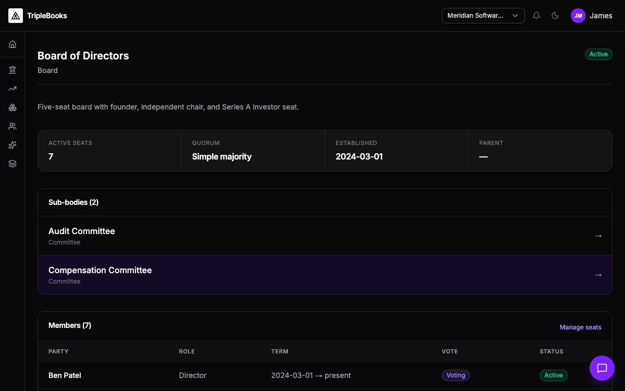The height and width of the screenshot is (391, 625).
Task: Click the Board of Directors heading
Action: (x=83, y=56)
